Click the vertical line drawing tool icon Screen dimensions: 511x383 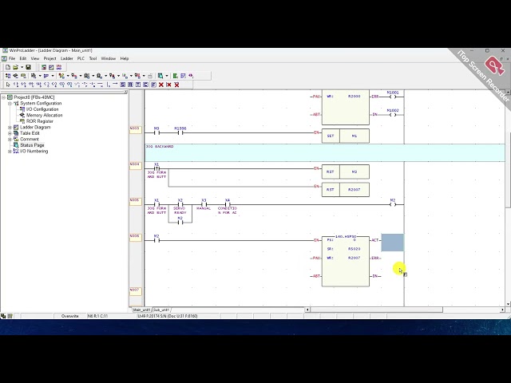(x=109, y=85)
